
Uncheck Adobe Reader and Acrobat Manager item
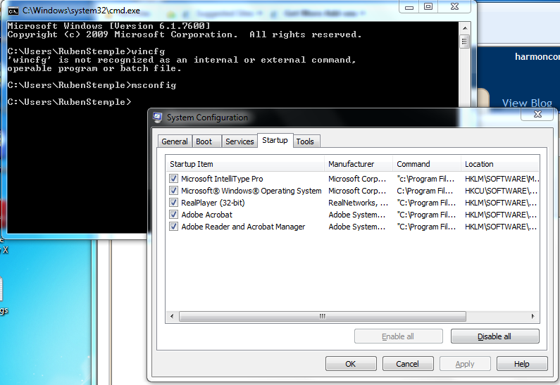point(173,227)
